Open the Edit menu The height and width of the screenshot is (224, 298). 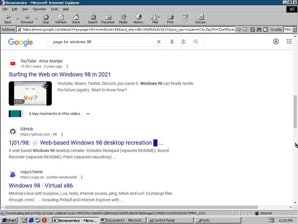click(x=15, y=9)
